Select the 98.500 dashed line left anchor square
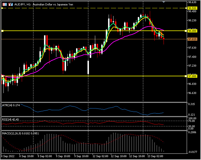The image size is (201, 160). pyautogui.click(x=2, y=8)
